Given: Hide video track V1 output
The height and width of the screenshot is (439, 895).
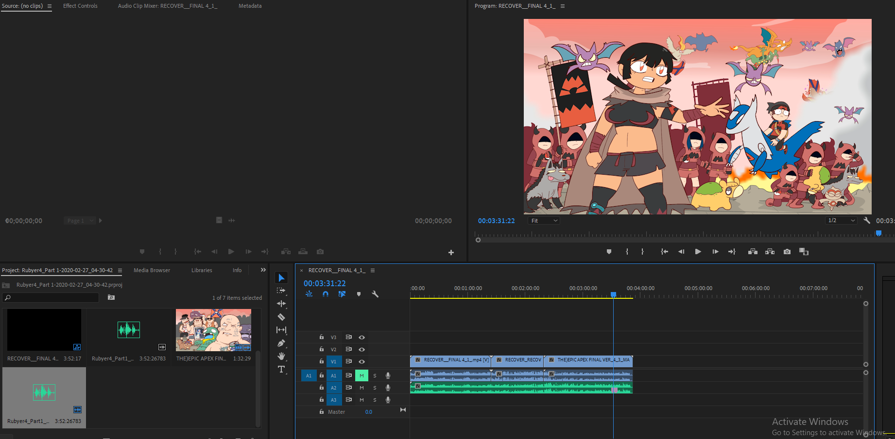Looking at the screenshot, I should tap(361, 361).
